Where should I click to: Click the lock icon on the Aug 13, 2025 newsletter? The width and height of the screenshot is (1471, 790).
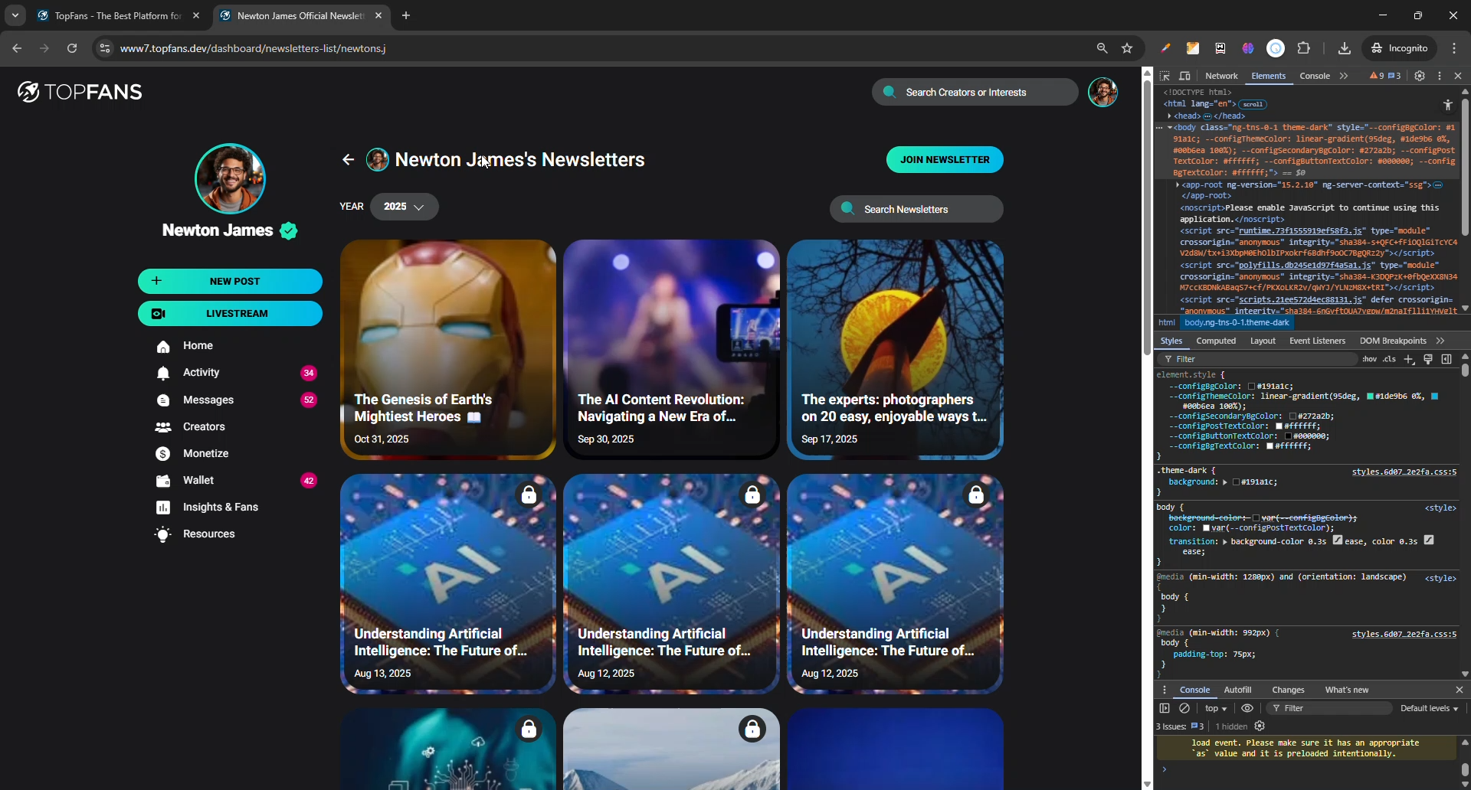(x=529, y=495)
